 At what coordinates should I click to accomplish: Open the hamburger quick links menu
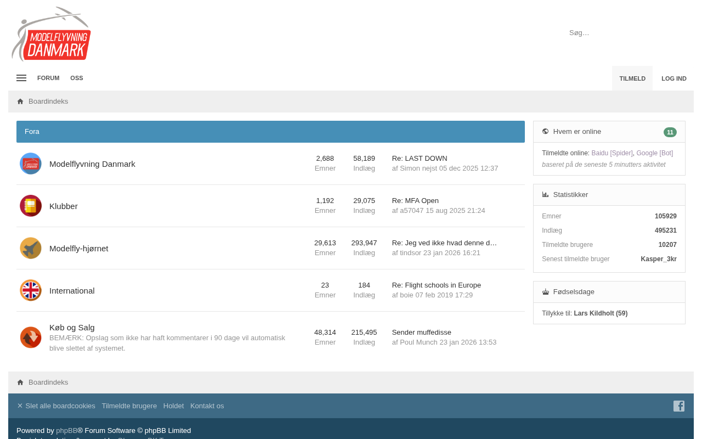pos(21,78)
